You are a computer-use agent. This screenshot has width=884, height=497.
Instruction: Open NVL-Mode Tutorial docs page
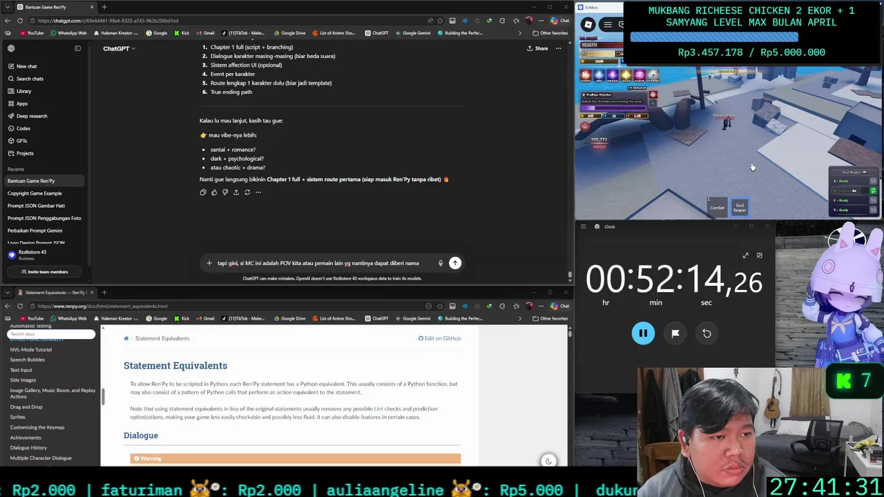(30, 349)
